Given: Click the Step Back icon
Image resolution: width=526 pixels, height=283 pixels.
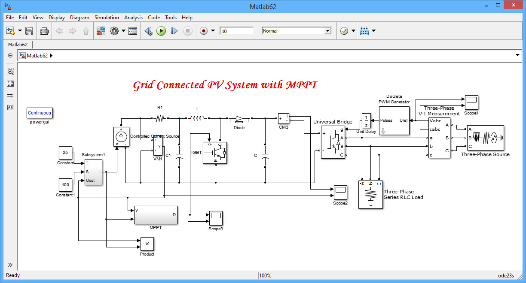Looking at the screenshot, I should tap(148, 31).
